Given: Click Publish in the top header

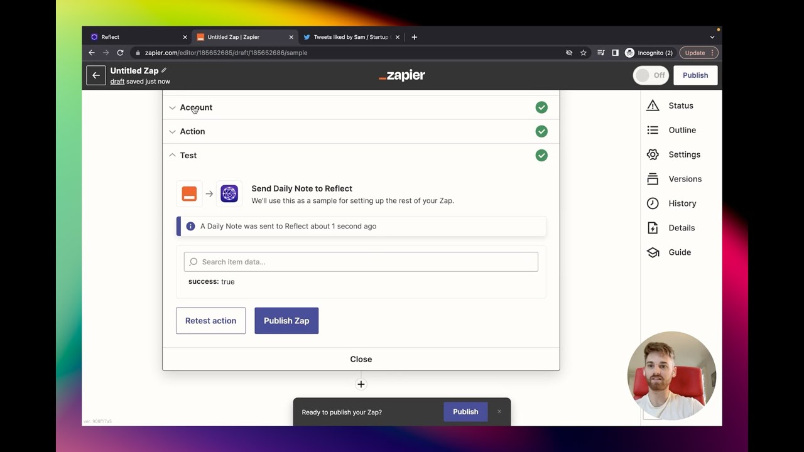Looking at the screenshot, I should pos(695,75).
